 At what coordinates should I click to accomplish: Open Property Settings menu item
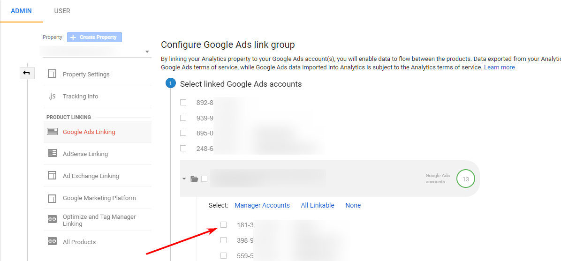[x=86, y=75]
